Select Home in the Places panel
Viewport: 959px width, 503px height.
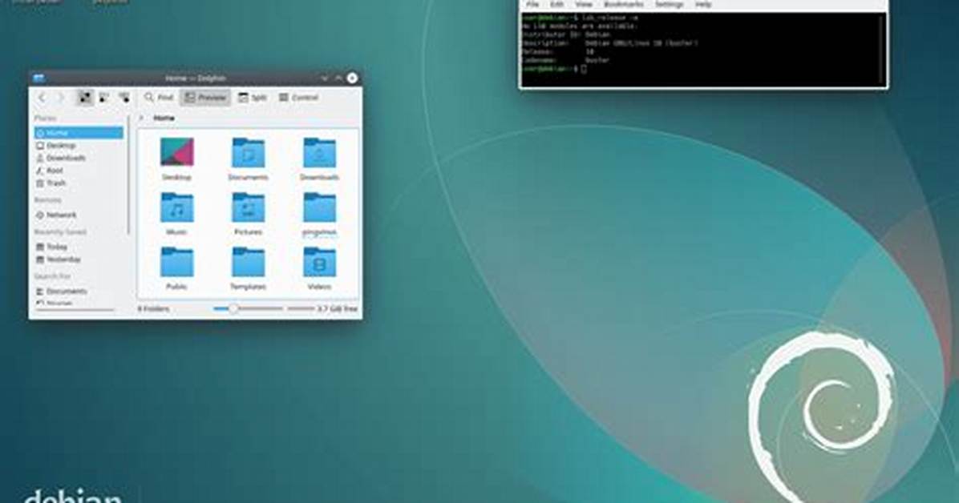[79, 133]
